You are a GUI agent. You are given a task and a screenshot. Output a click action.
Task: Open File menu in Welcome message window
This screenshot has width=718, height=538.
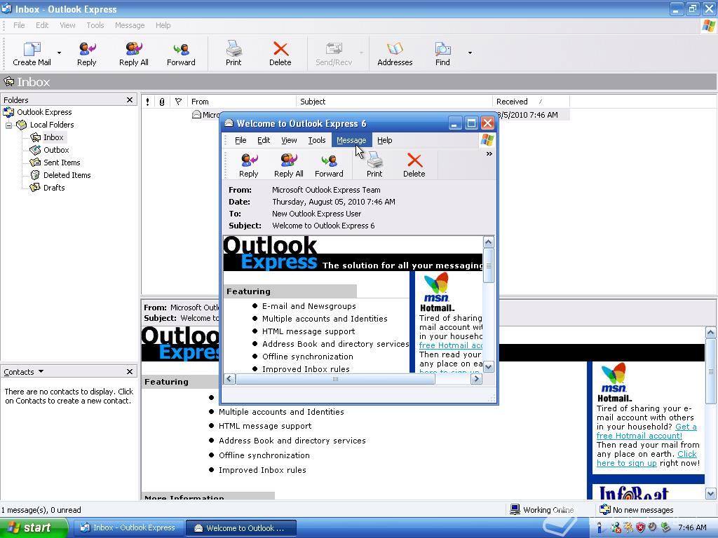click(241, 140)
